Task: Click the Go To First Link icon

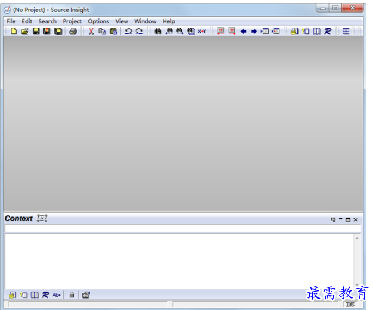Action: (x=221, y=31)
